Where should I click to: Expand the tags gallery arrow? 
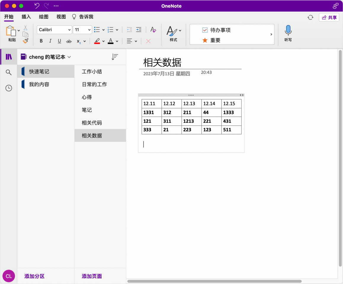tap(271, 34)
